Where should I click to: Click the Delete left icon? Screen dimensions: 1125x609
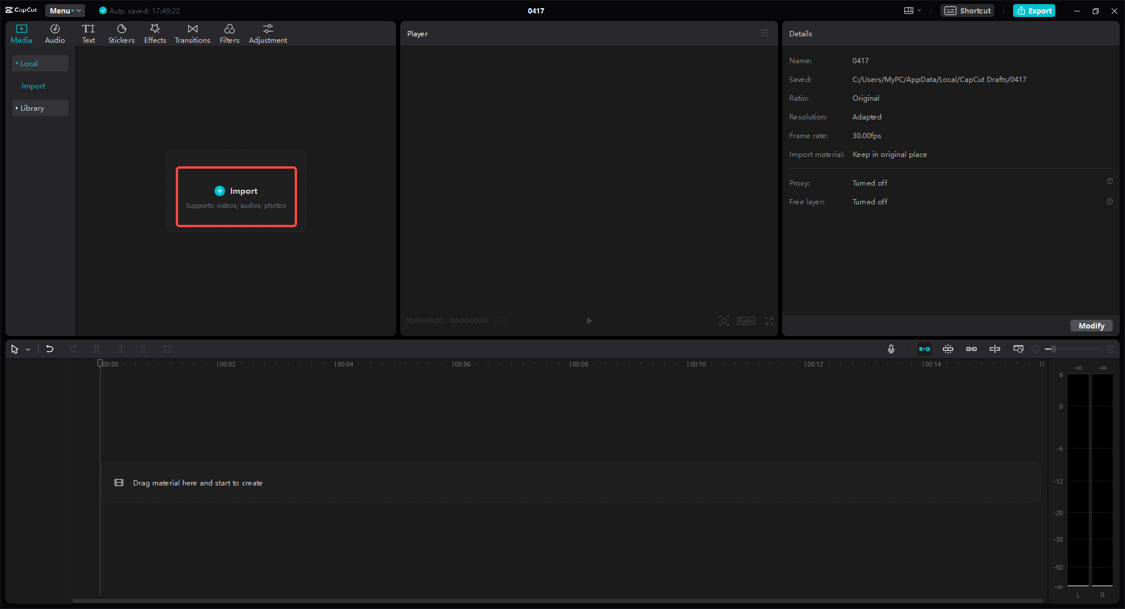click(x=120, y=349)
